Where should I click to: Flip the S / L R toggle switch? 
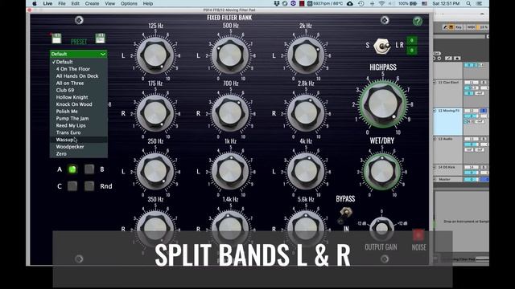coord(382,46)
